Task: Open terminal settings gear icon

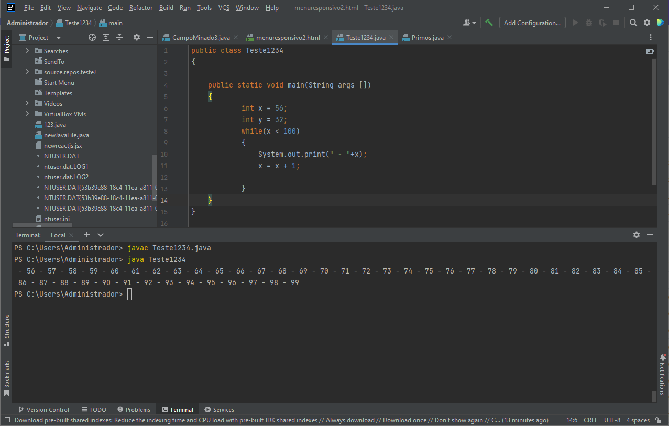Action: coord(637,235)
